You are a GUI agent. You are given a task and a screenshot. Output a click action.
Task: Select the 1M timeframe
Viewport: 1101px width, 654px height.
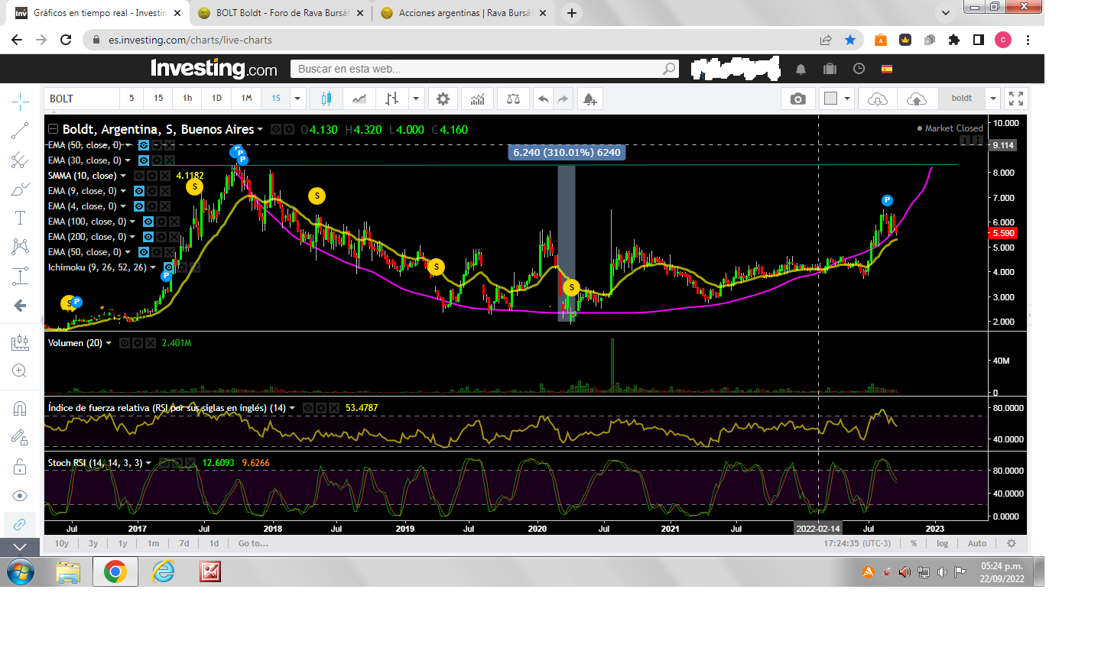tap(246, 99)
